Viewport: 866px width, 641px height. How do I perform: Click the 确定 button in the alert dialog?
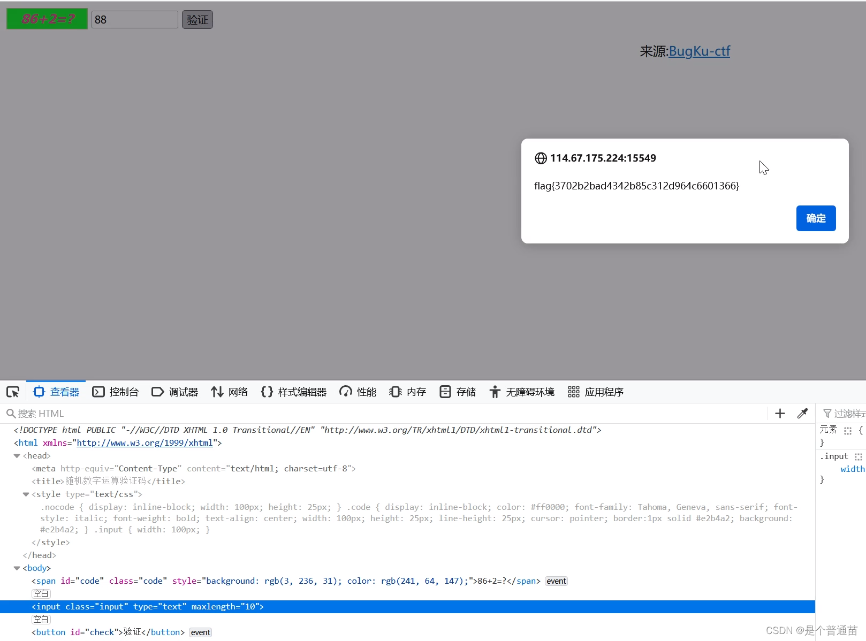(816, 218)
